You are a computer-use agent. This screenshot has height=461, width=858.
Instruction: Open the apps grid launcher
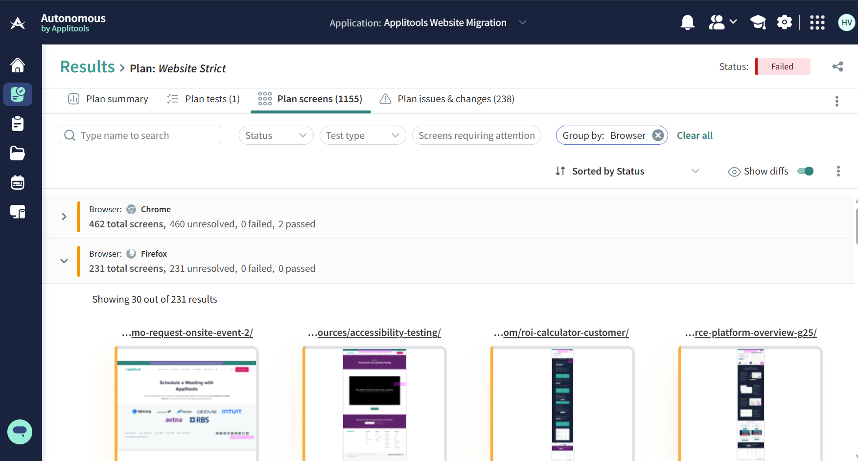pyautogui.click(x=817, y=22)
